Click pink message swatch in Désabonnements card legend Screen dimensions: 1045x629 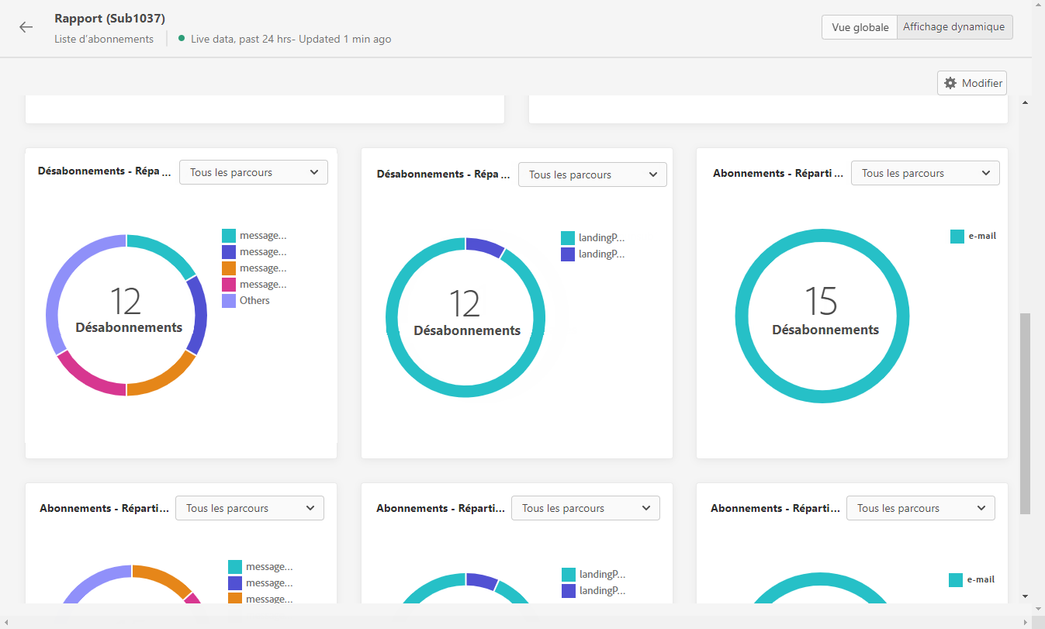[x=229, y=285]
